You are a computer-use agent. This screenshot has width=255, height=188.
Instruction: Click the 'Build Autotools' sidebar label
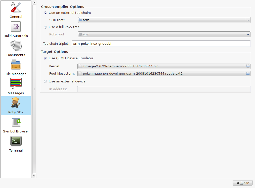[16, 36]
